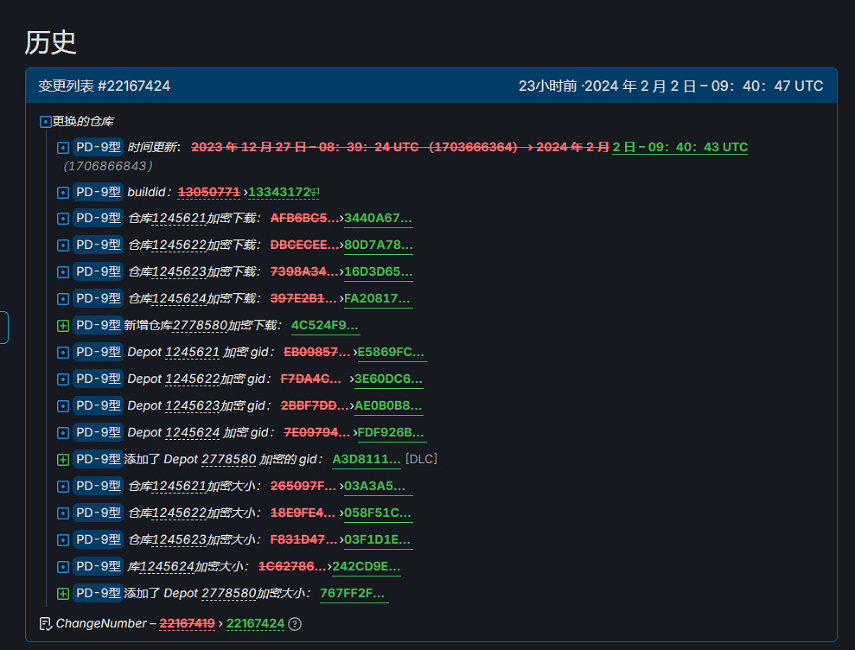
Task: Collapse the 更换的仓库 section icon
Action: click(46, 122)
